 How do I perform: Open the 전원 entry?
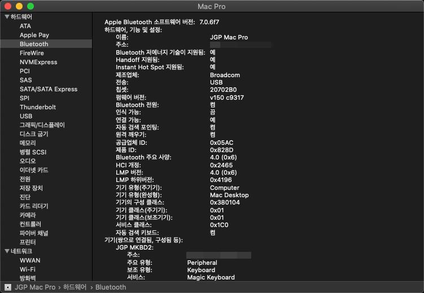(25, 179)
